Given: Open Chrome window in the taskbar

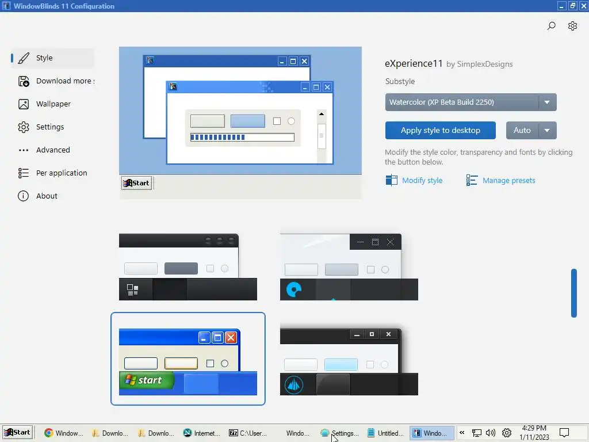Looking at the screenshot, I should click(x=63, y=433).
